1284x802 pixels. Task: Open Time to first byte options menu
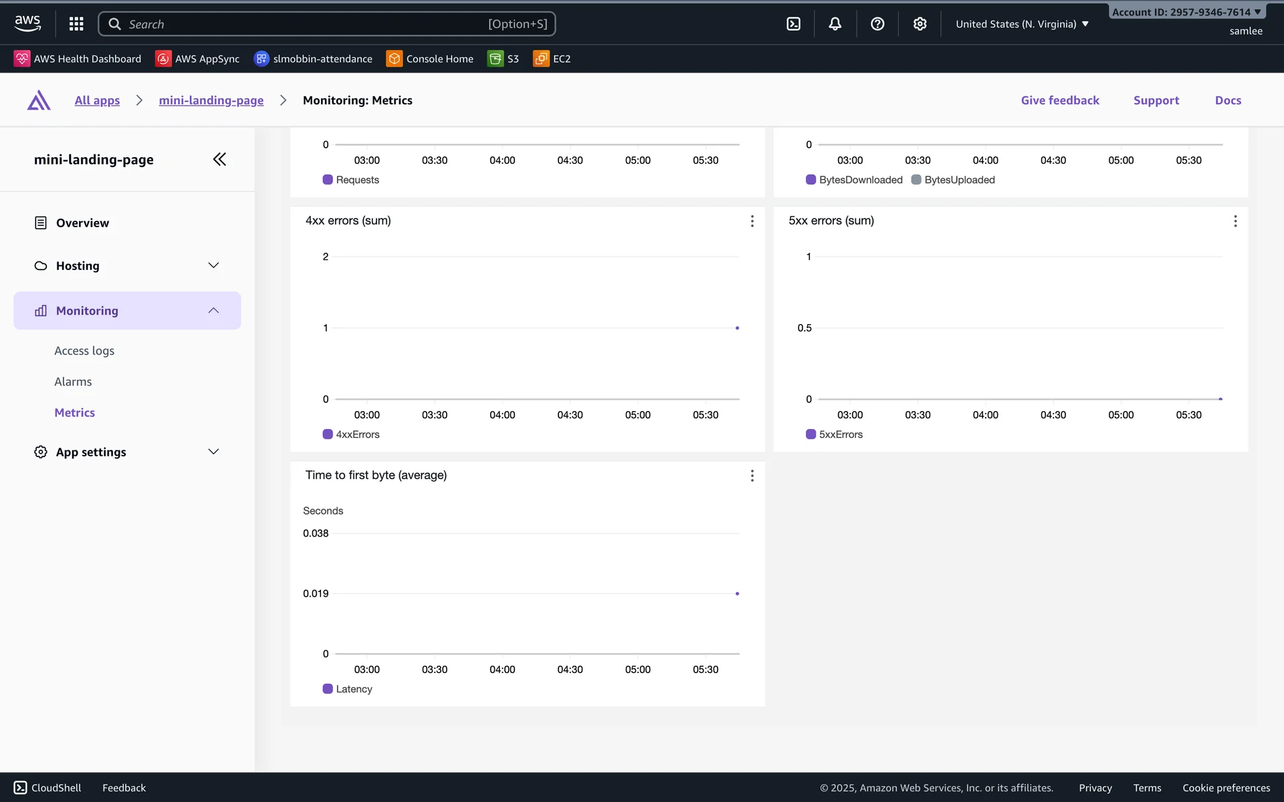752,476
